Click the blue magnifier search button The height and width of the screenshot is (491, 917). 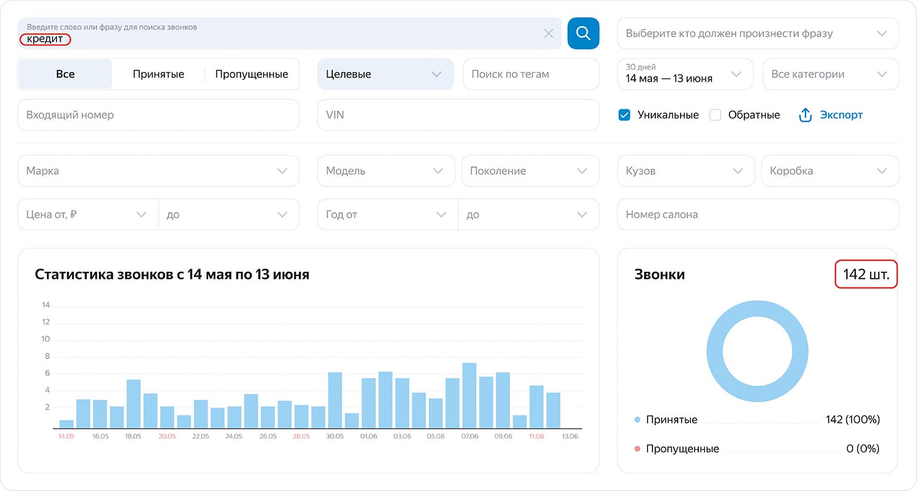coord(583,34)
